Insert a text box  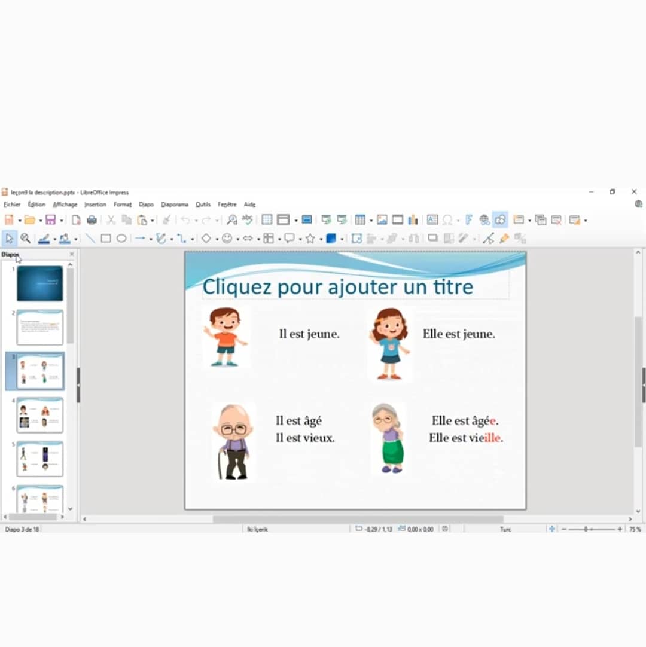[432, 220]
